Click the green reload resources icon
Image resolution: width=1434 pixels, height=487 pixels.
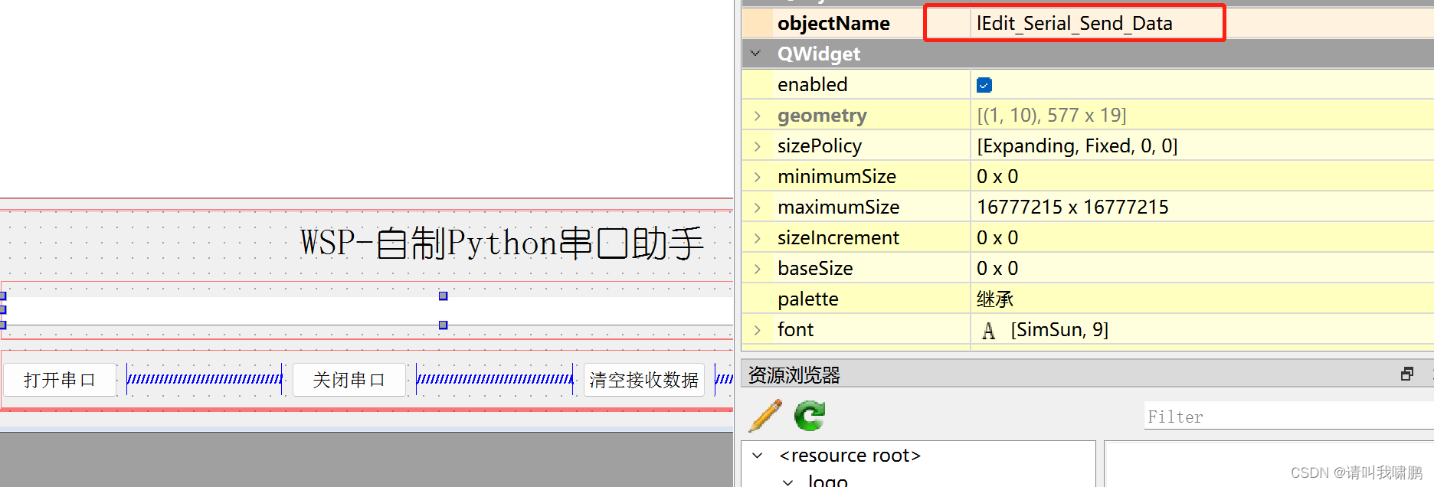810,416
